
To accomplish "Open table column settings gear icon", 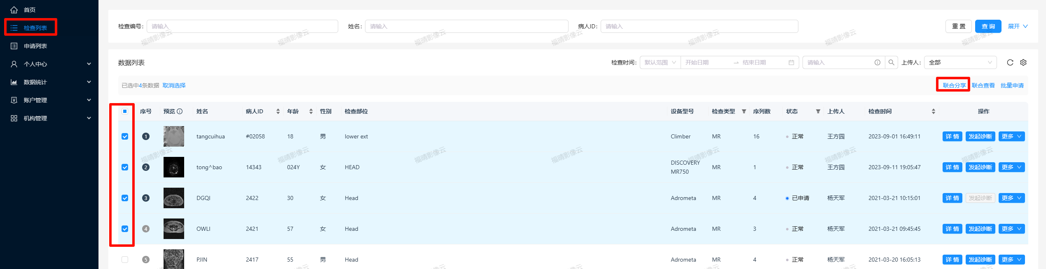I will pyautogui.click(x=1023, y=62).
